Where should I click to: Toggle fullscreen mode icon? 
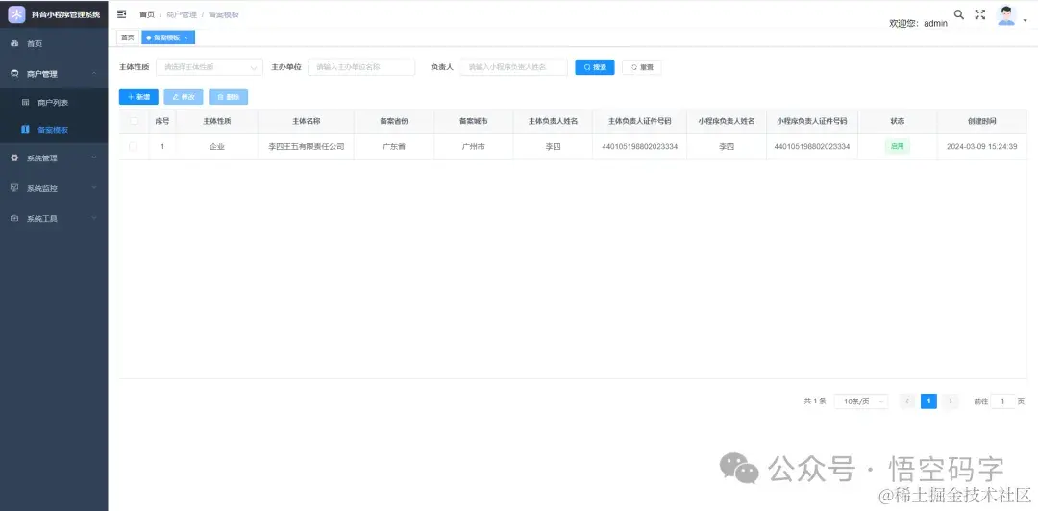pyautogui.click(x=980, y=13)
